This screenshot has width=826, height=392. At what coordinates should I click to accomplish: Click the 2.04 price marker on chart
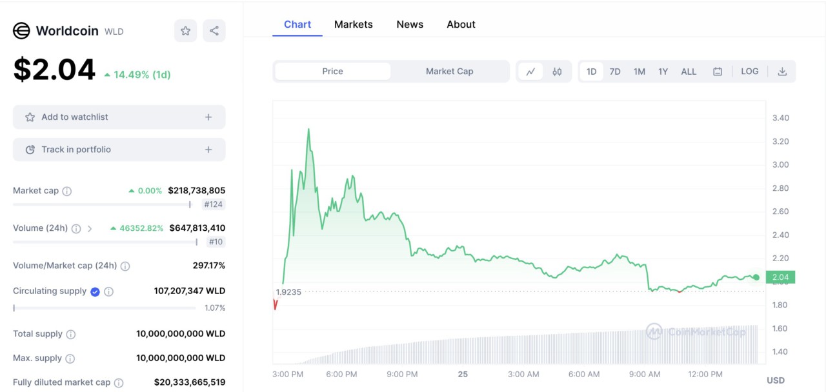pyautogui.click(x=779, y=277)
